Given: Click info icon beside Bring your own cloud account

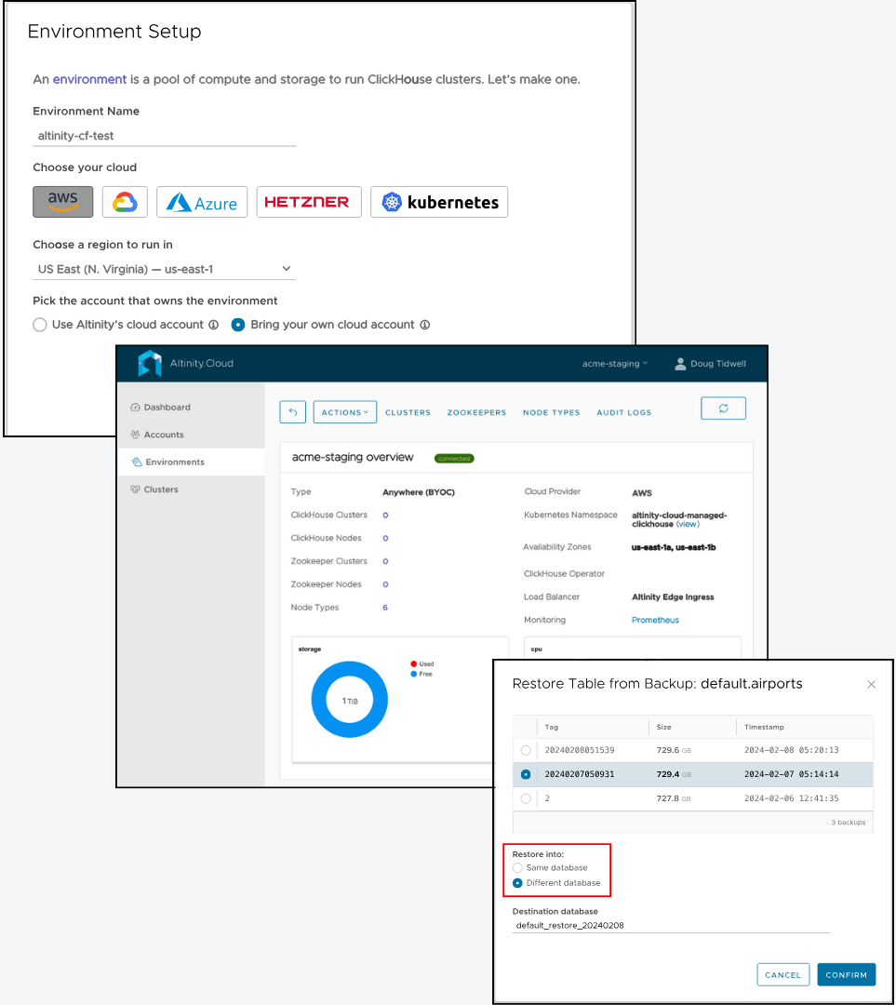Looking at the screenshot, I should [425, 325].
